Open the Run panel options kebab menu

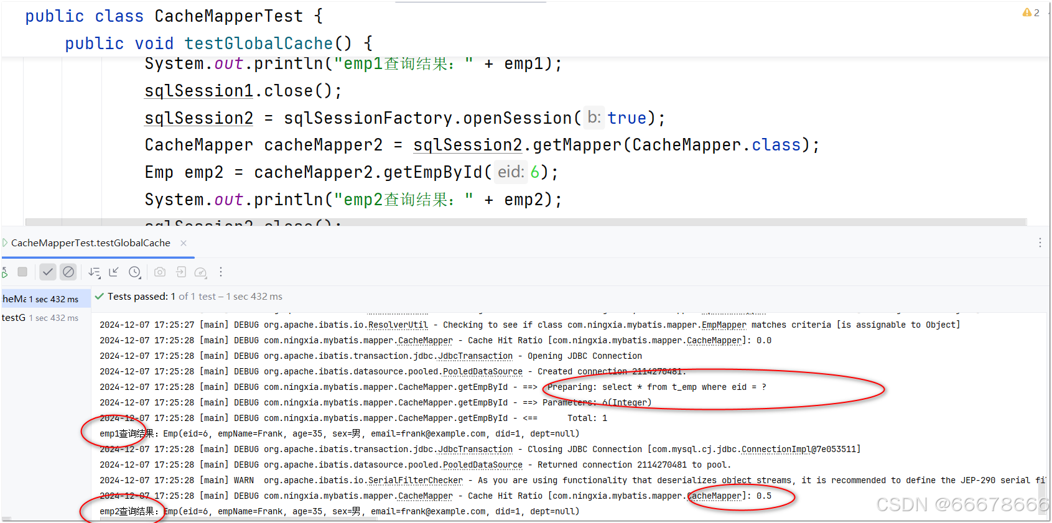[x=1040, y=243]
